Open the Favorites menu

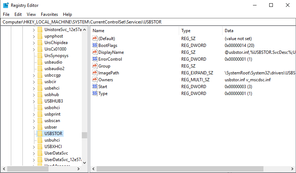click(x=49, y=14)
